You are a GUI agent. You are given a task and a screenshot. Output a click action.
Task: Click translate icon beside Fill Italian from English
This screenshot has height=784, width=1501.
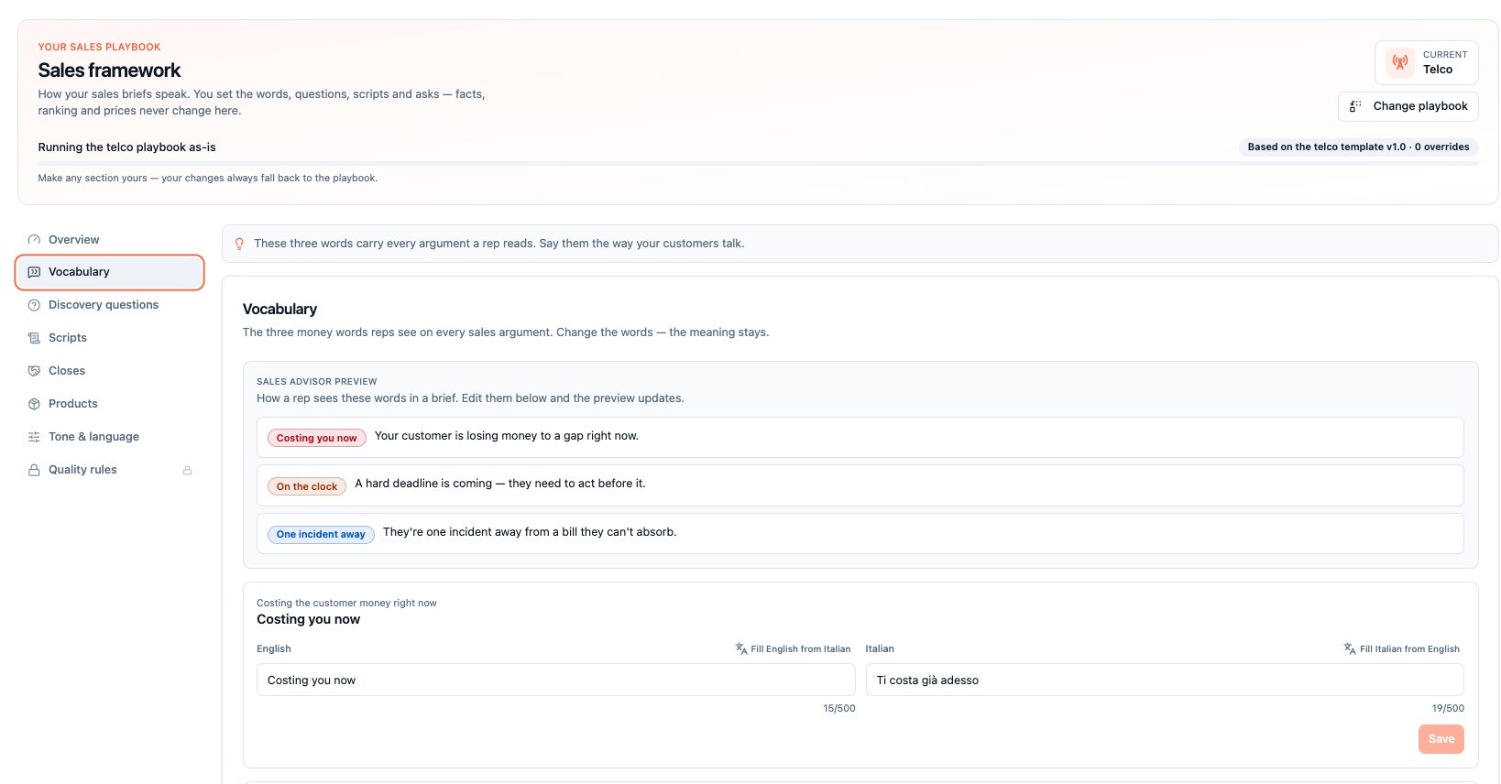1350,648
